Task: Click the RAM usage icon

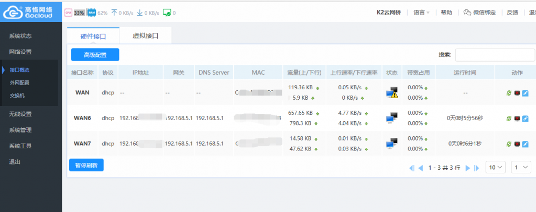Action: [x=91, y=13]
